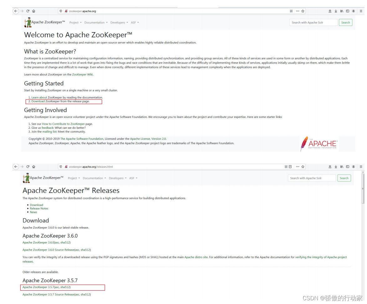This screenshot has height=304, width=367.
Task: Bookmark the releases.html page with star
Action: pos(303,167)
